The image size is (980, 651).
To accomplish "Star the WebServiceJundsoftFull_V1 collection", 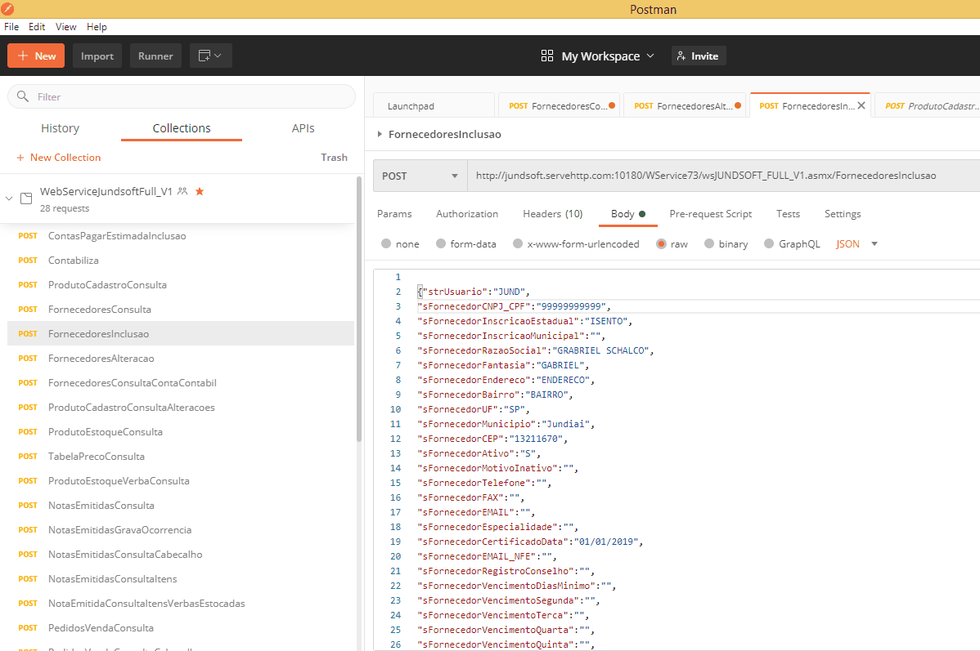I will click(x=200, y=191).
